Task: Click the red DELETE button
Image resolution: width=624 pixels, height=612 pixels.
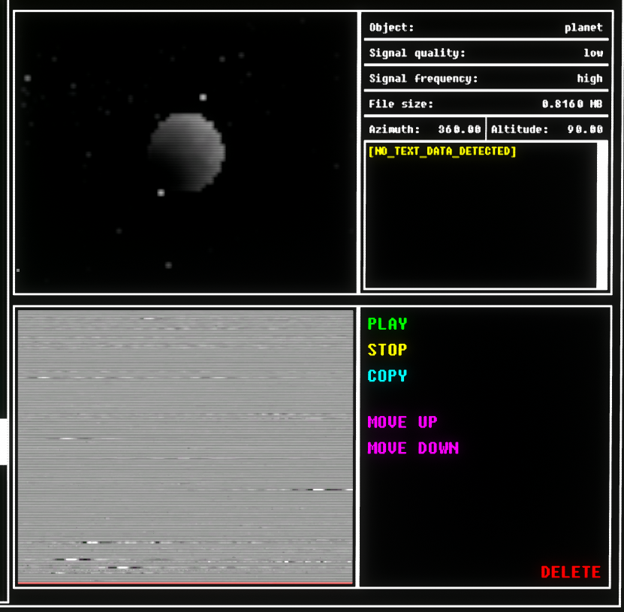Action: click(x=570, y=572)
